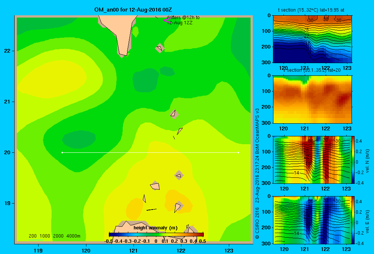This screenshot has width=374, height=254.
Task: Click the 0.5 tick on height anomaly colorbar
Action: coord(202,241)
